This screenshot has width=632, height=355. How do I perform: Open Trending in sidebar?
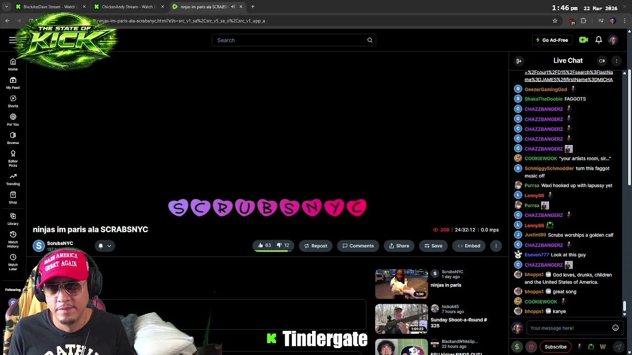[13, 179]
